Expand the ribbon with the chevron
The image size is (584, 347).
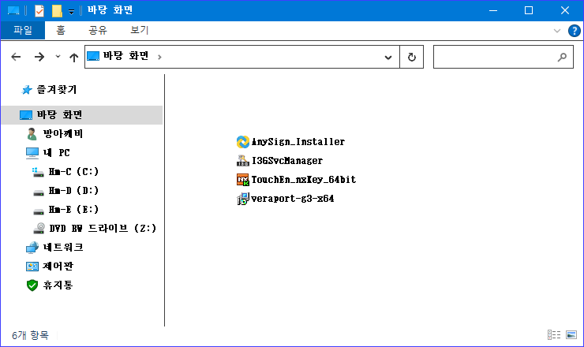(x=557, y=31)
